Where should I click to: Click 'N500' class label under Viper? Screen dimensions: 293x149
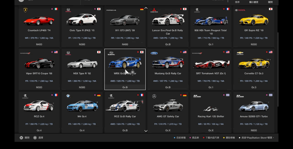coord(39,87)
